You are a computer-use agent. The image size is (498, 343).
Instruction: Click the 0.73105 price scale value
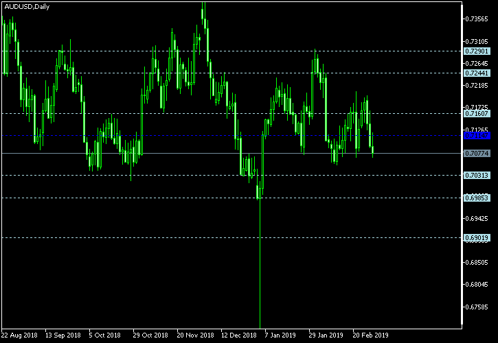click(x=477, y=42)
